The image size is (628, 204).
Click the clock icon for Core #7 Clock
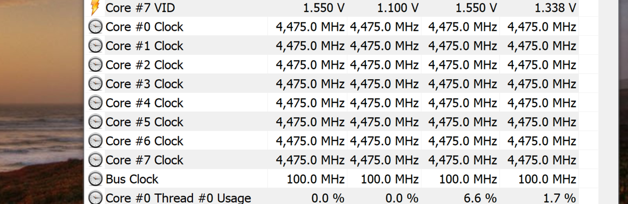(95, 160)
